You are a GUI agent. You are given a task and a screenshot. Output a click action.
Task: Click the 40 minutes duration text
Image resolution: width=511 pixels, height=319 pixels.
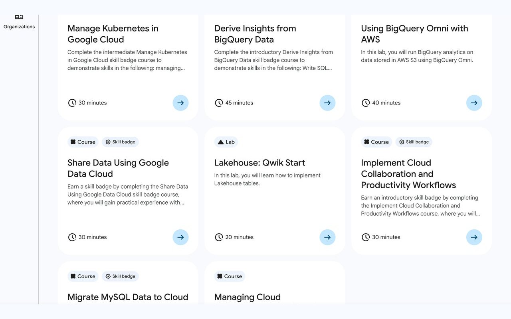[x=386, y=103]
